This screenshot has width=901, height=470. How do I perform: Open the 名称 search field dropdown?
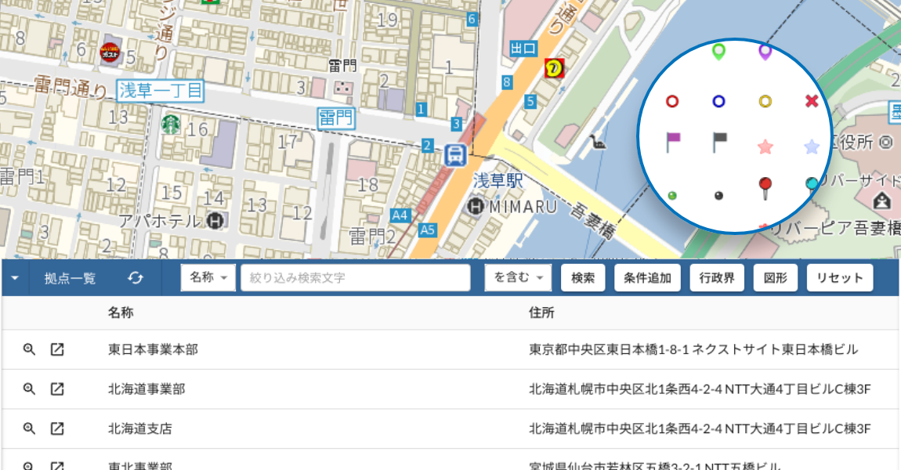(x=208, y=277)
